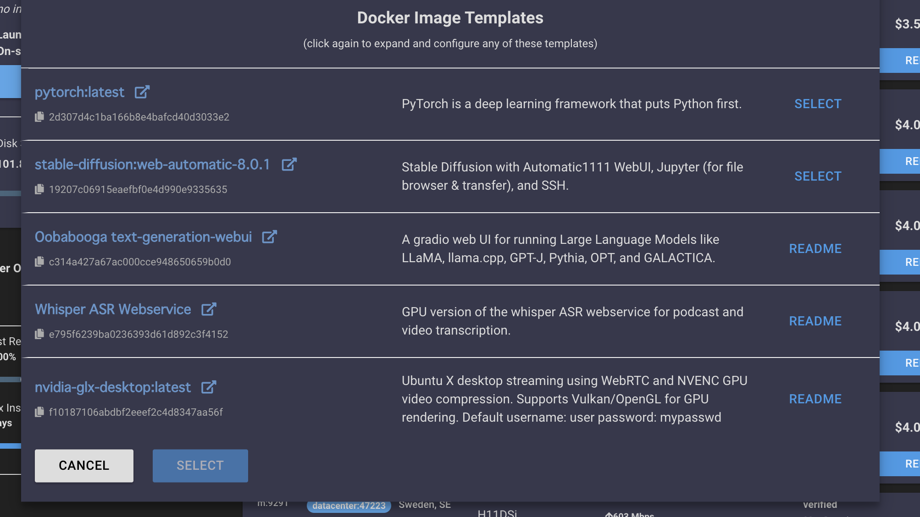
Task: Open external link icon beside nvidia-glx-desktop:latest
Action: pos(209,387)
